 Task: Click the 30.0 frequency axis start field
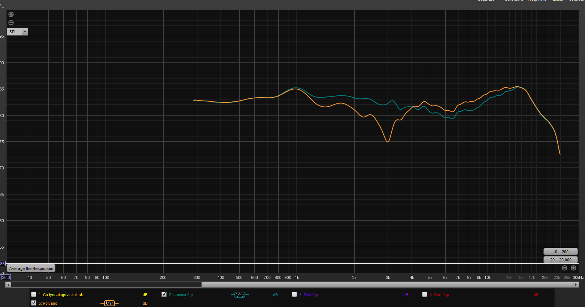tap(6, 277)
